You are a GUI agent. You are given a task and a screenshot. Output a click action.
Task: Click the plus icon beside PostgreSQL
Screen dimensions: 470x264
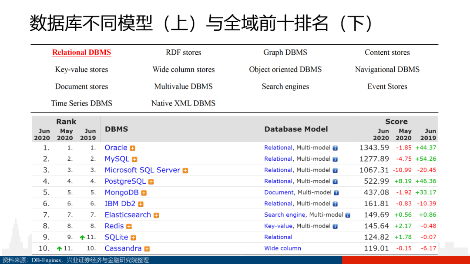(x=151, y=182)
